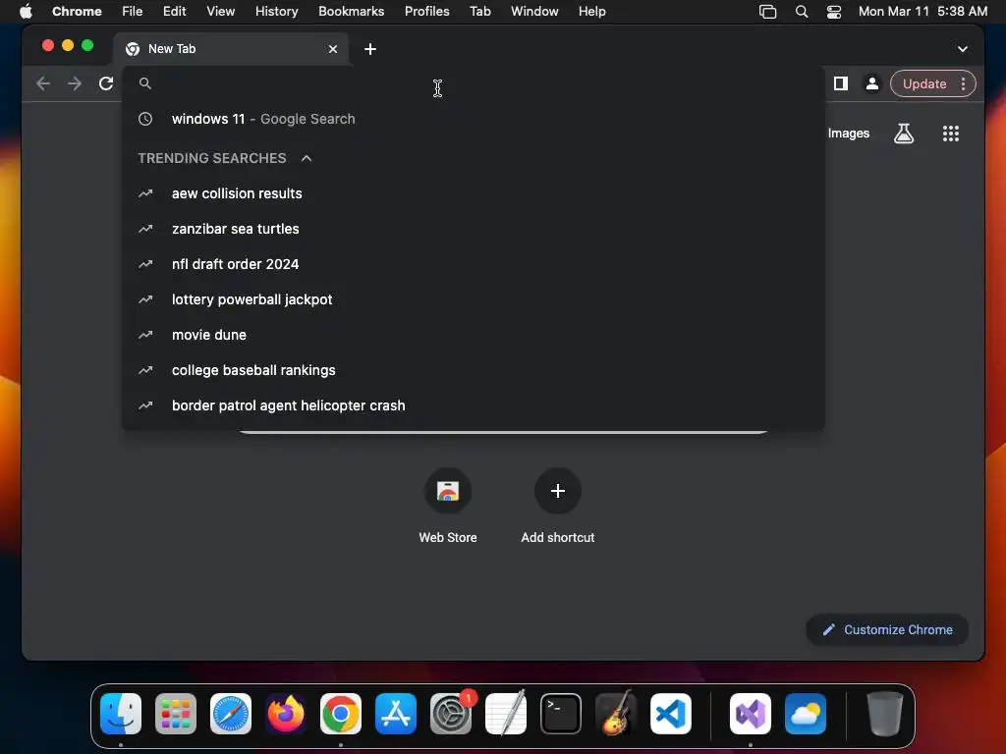Open App Store from the dock
This screenshot has height=754, width=1006.
[395, 713]
